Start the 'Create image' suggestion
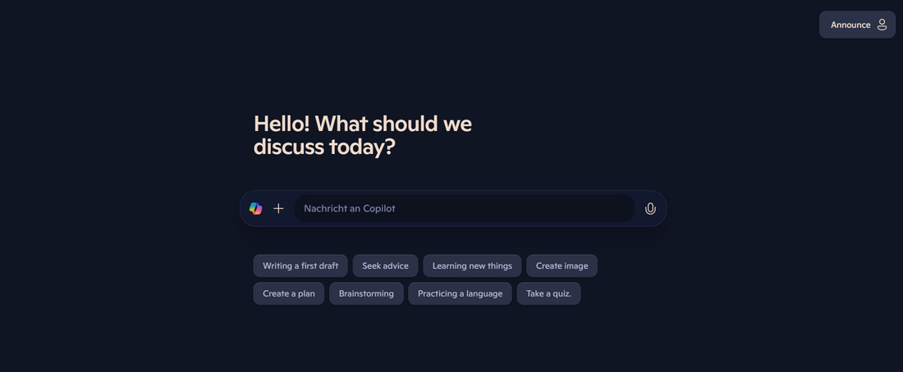The image size is (903, 372). point(562,265)
